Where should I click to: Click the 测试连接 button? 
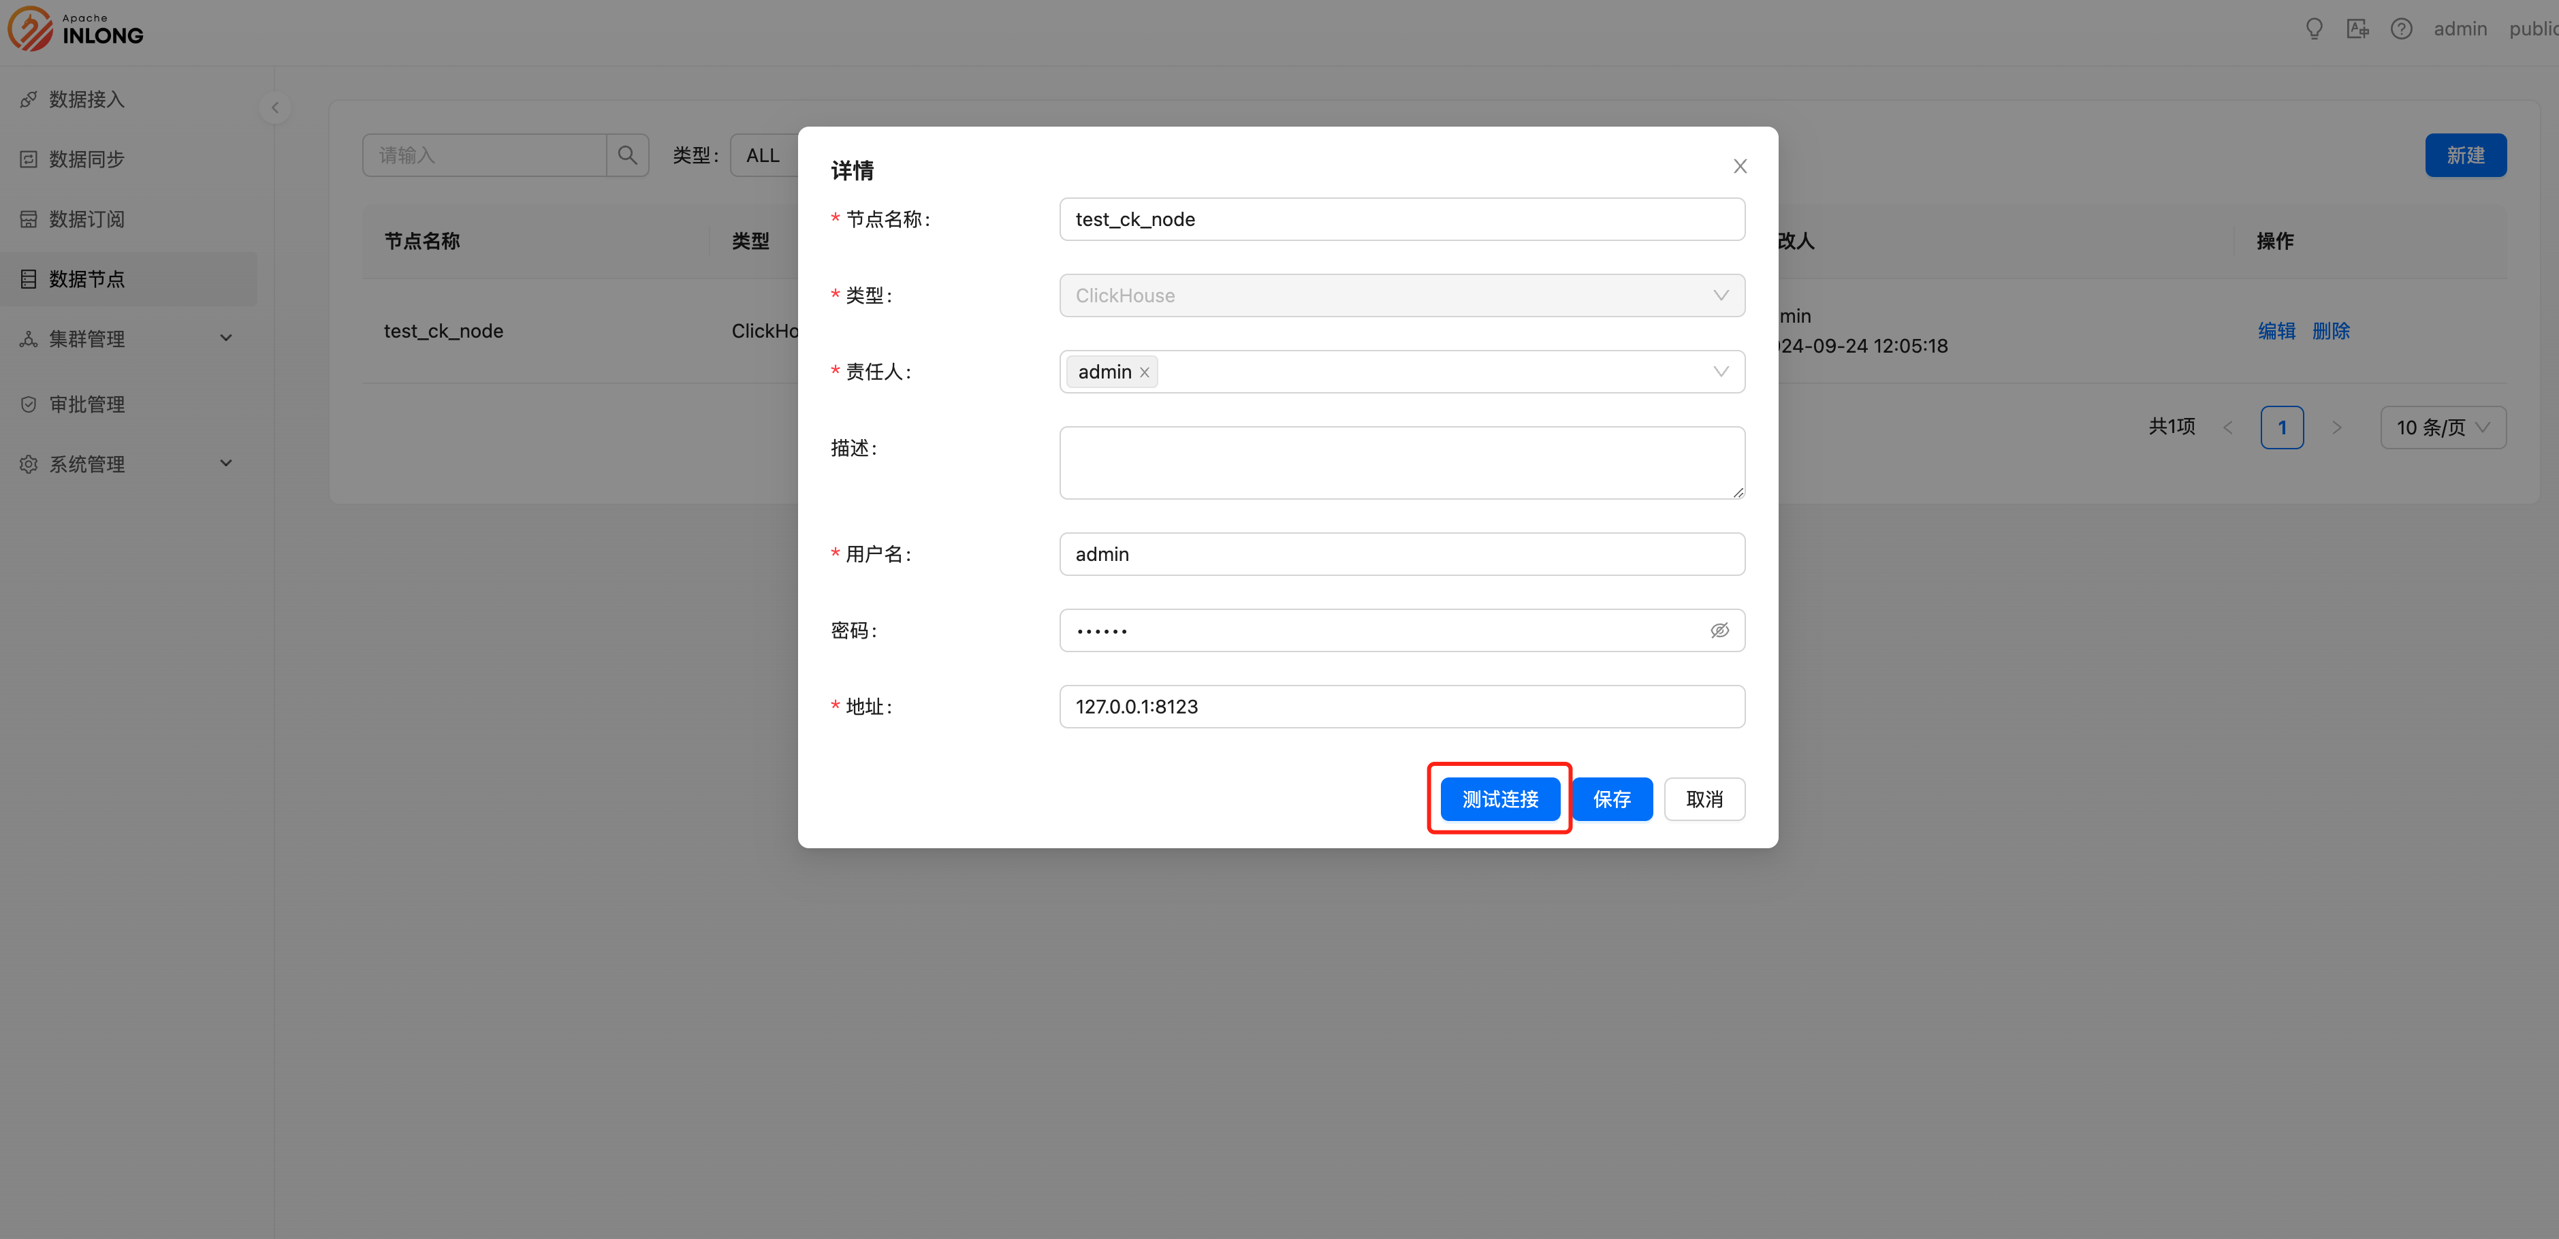(x=1499, y=798)
